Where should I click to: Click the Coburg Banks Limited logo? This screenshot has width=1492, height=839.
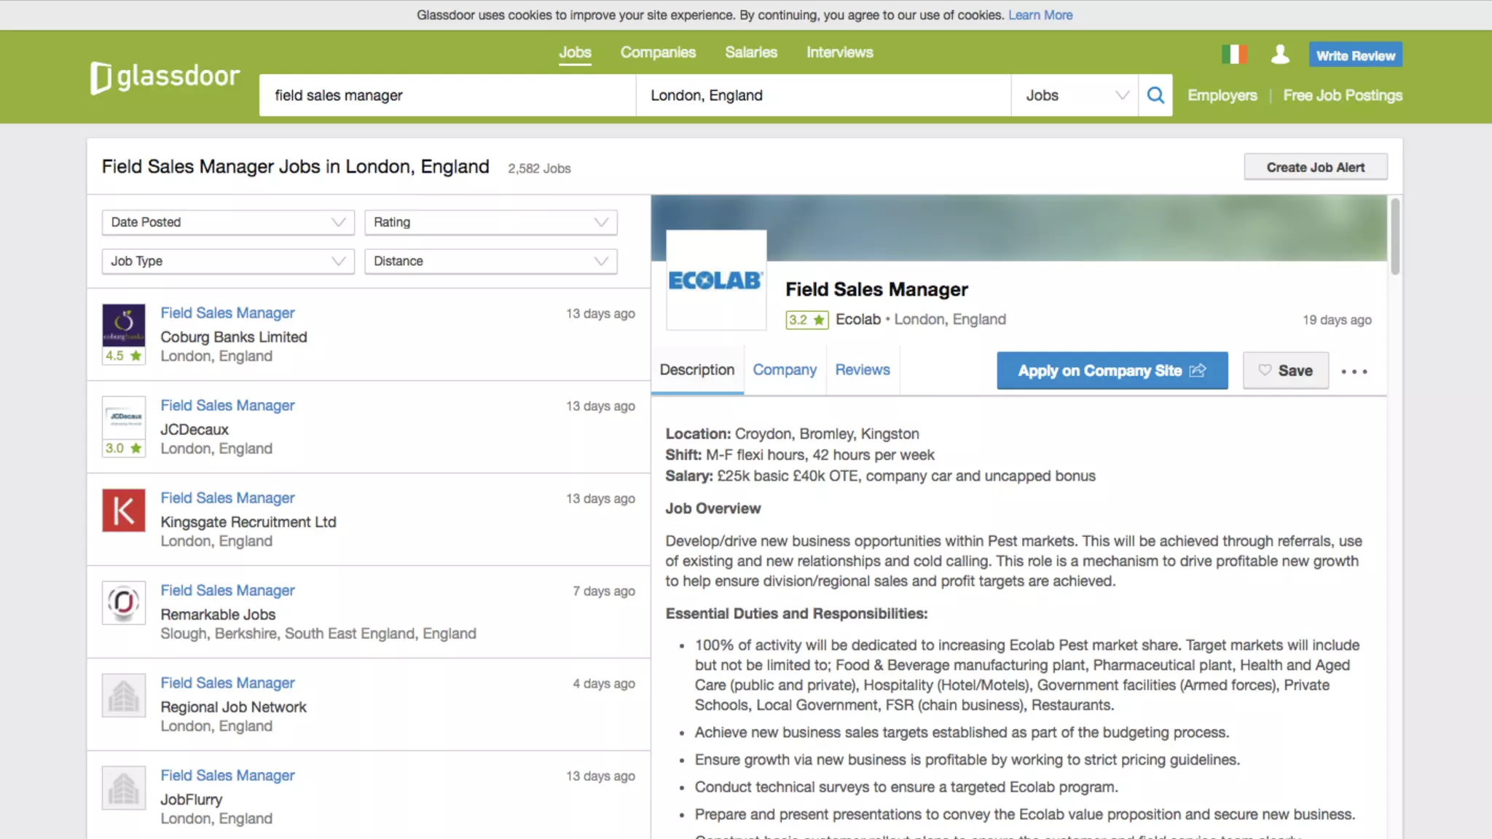[123, 325]
